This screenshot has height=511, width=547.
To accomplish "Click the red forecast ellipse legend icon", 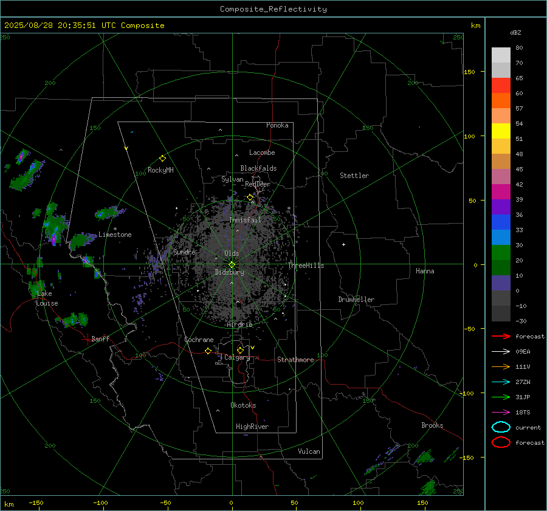I will [x=501, y=442].
